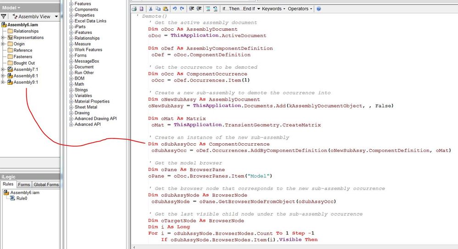
Task: Expand the Assembly9:1 node
Action: coord(3,82)
